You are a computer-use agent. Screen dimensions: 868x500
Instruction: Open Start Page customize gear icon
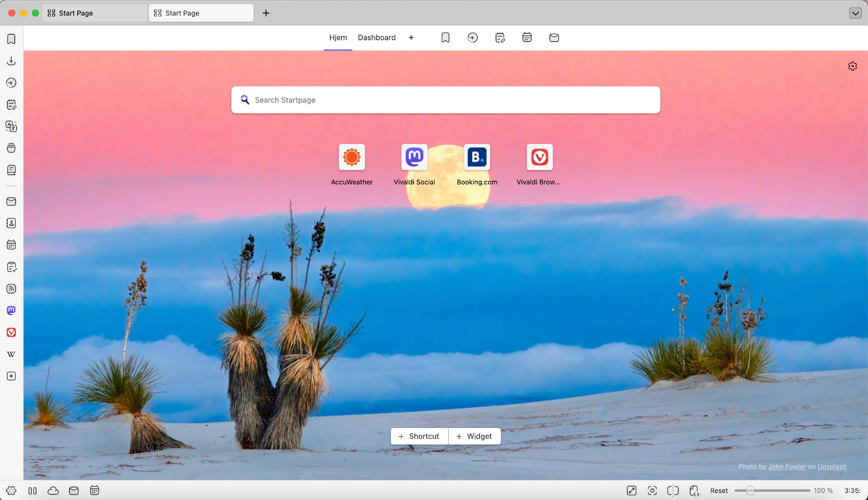pos(852,66)
